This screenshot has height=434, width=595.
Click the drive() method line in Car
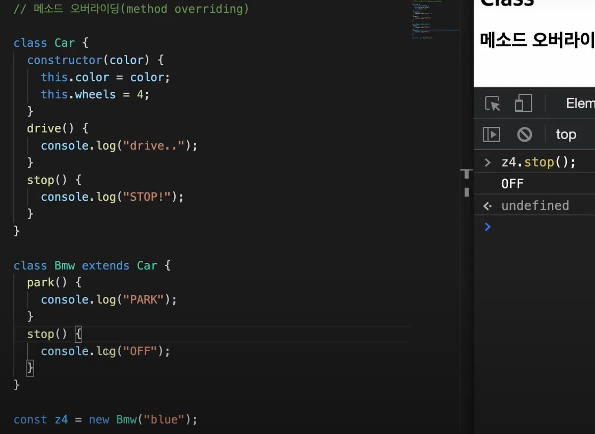[x=57, y=128]
